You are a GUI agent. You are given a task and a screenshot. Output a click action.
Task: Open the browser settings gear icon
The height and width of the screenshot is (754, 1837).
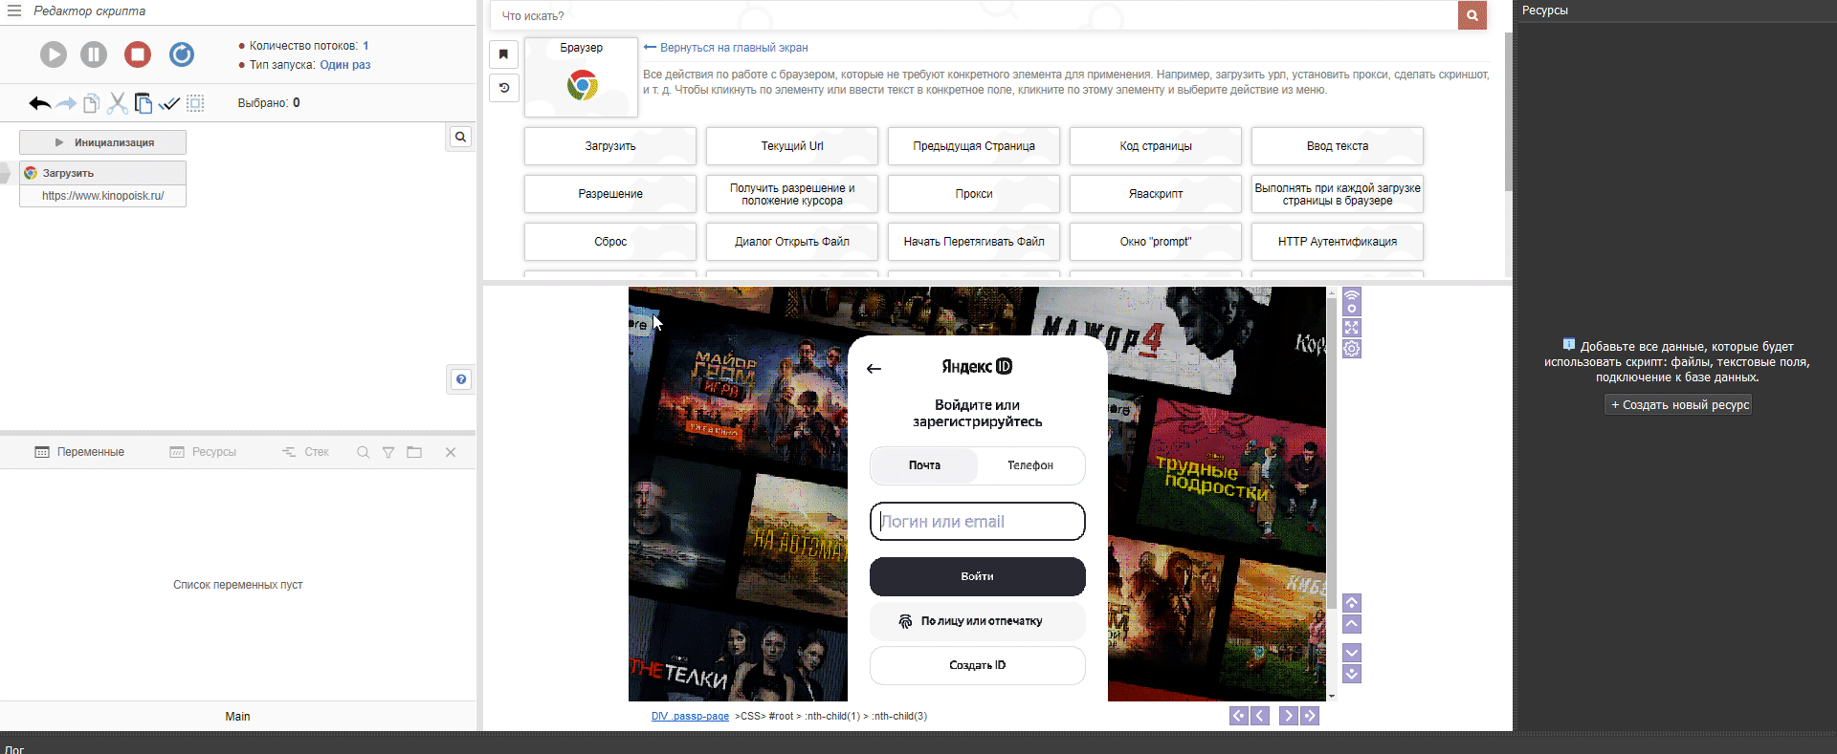click(1351, 349)
